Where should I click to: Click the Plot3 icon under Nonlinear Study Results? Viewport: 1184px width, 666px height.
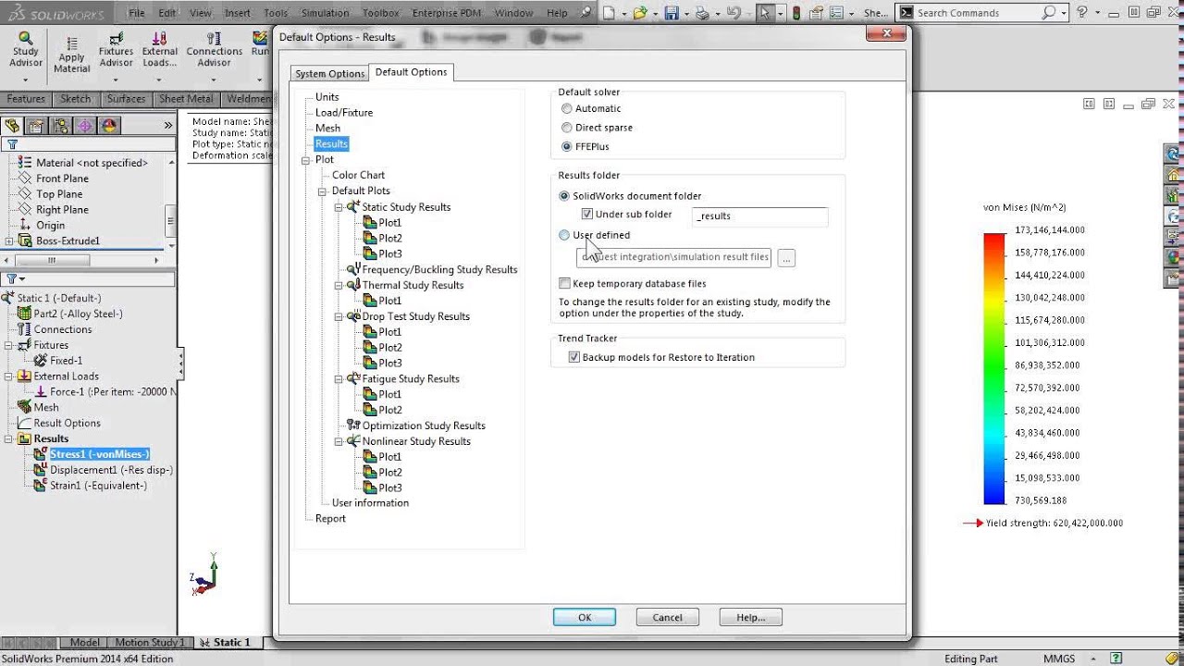click(371, 487)
